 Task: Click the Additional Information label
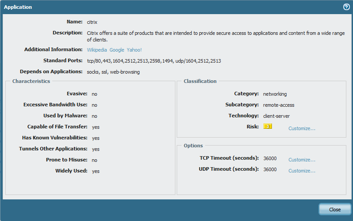click(53, 49)
